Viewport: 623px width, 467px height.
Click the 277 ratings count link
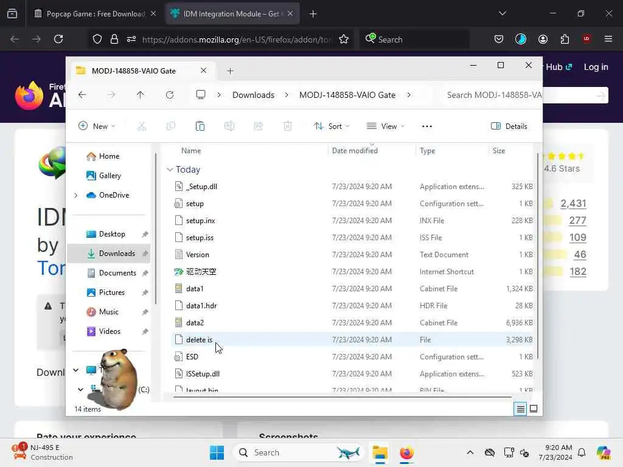(x=578, y=220)
